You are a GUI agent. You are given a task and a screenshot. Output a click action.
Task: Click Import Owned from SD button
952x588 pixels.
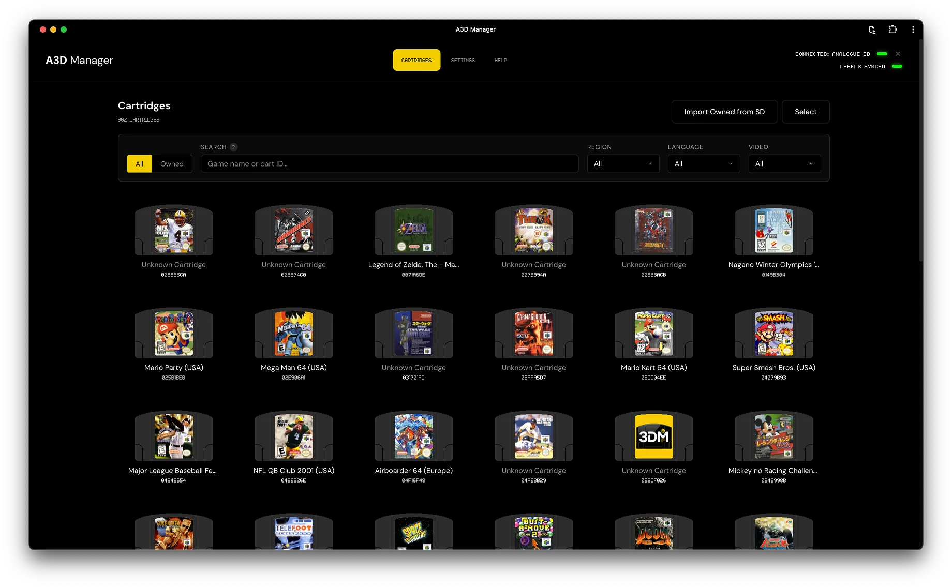pos(724,112)
